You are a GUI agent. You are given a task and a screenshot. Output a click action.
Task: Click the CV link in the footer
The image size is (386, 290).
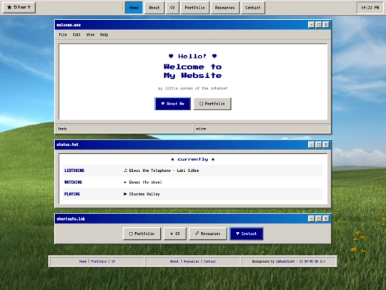[x=113, y=261]
